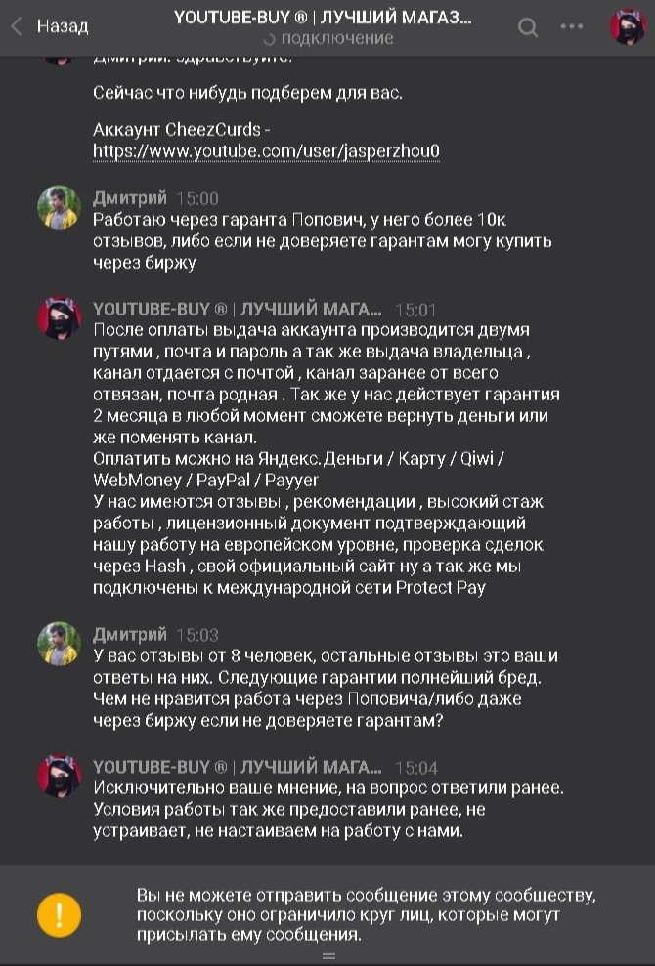The image size is (655, 966).
Task: Tap the yellow exclamation warning icon
Action: (59, 914)
